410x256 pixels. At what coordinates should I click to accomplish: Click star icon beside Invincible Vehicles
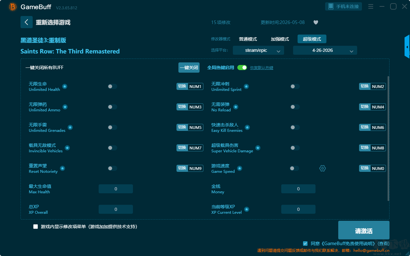pyautogui.click(x=67, y=148)
